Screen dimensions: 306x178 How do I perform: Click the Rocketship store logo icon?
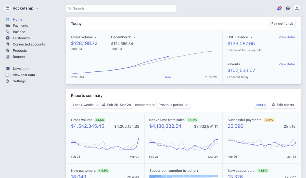click(x=8, y=8)
